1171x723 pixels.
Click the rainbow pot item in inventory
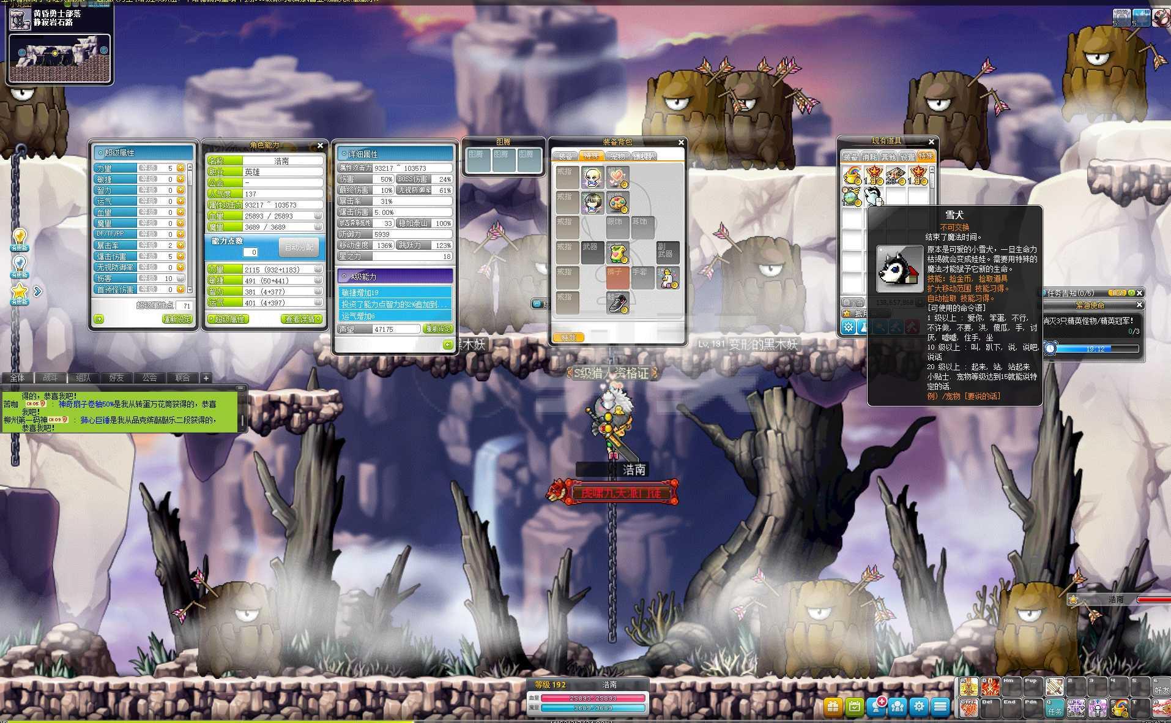click(852, 176)
